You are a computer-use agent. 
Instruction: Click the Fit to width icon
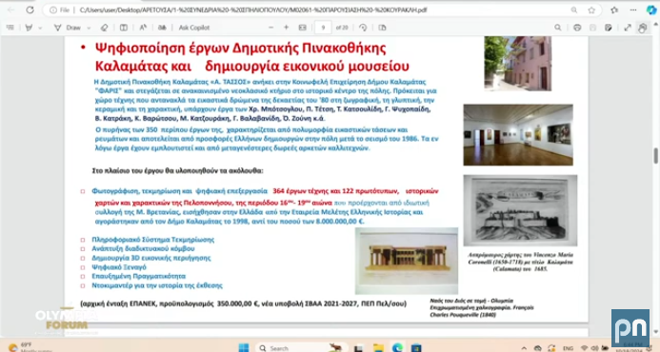[x=302, y=28]
